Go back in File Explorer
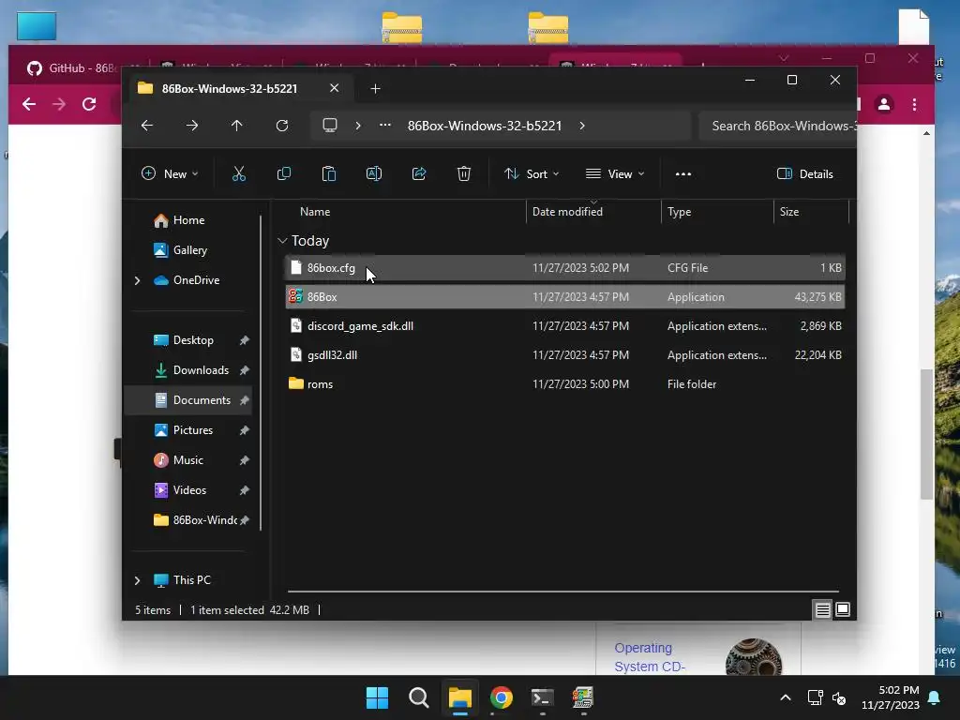Screen dimensions: 960x720 tap(147, 126)
